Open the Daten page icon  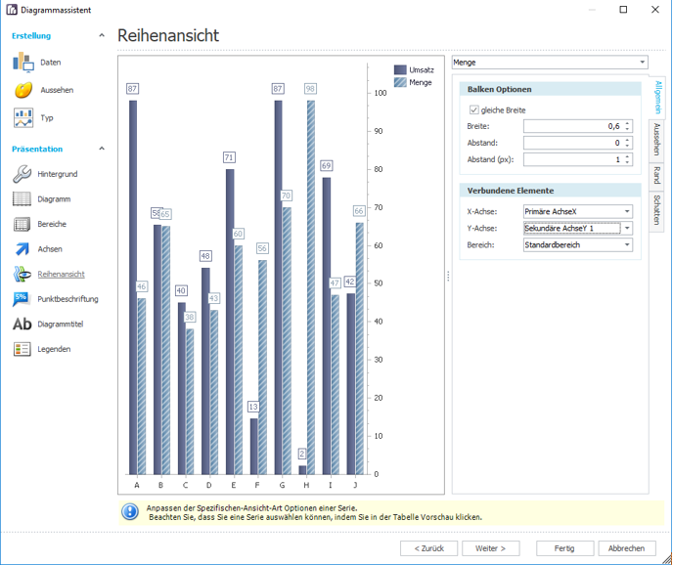click(23, 63)
